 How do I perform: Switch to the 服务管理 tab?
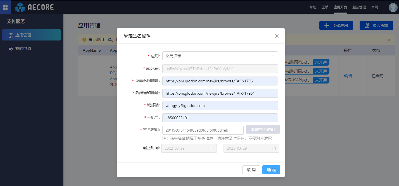point(359,7)
